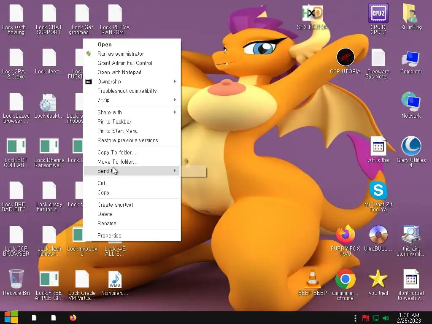Viewport: 432px width, 324px height.
Task: Select the Lock.Dharma Ransomwa... file icon
Action: [x=49, y=146]
